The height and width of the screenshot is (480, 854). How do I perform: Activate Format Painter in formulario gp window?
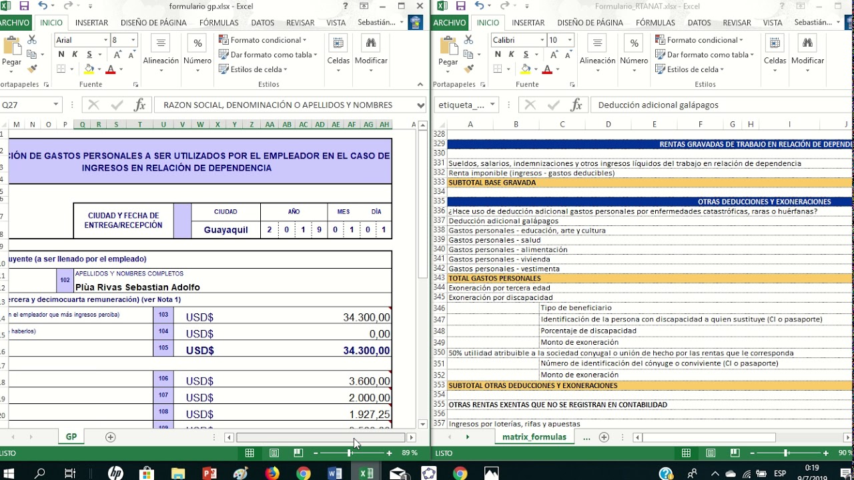point(31,69)
